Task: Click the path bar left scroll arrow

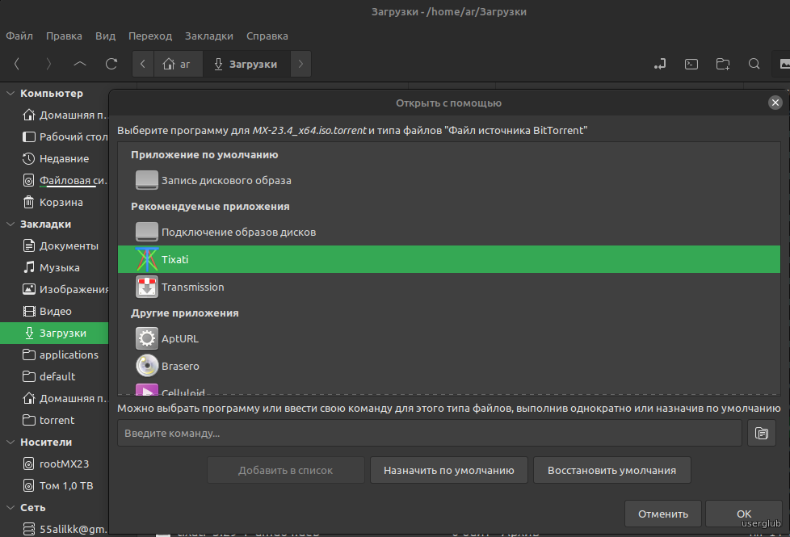Action: coord(143,64)
